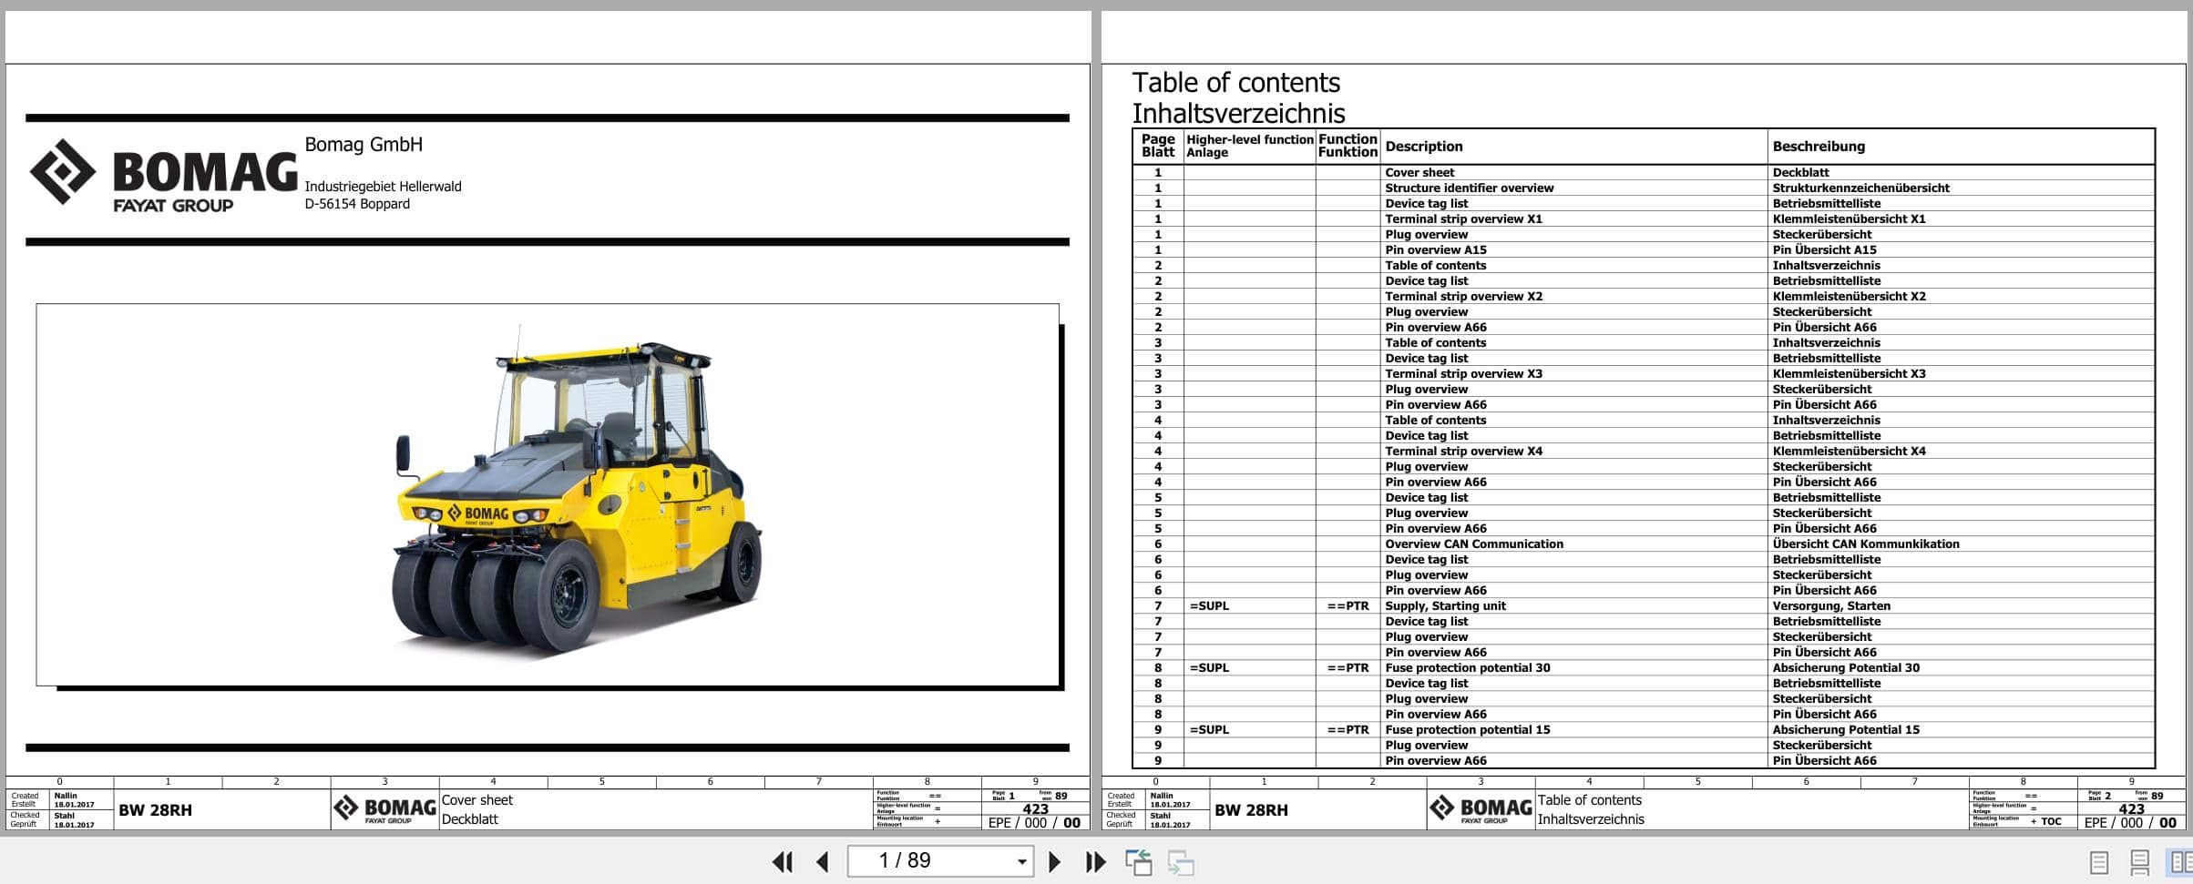Click the 'Higher-level function Anlage' column header

(x=1249, y=146)
